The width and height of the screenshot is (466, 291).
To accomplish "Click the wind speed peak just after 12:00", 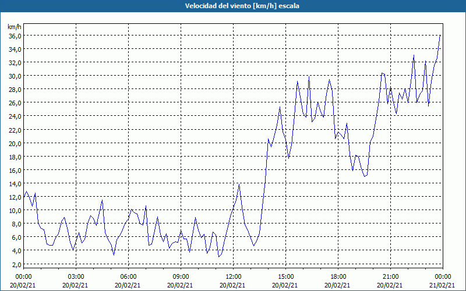I will coord(239,184).
